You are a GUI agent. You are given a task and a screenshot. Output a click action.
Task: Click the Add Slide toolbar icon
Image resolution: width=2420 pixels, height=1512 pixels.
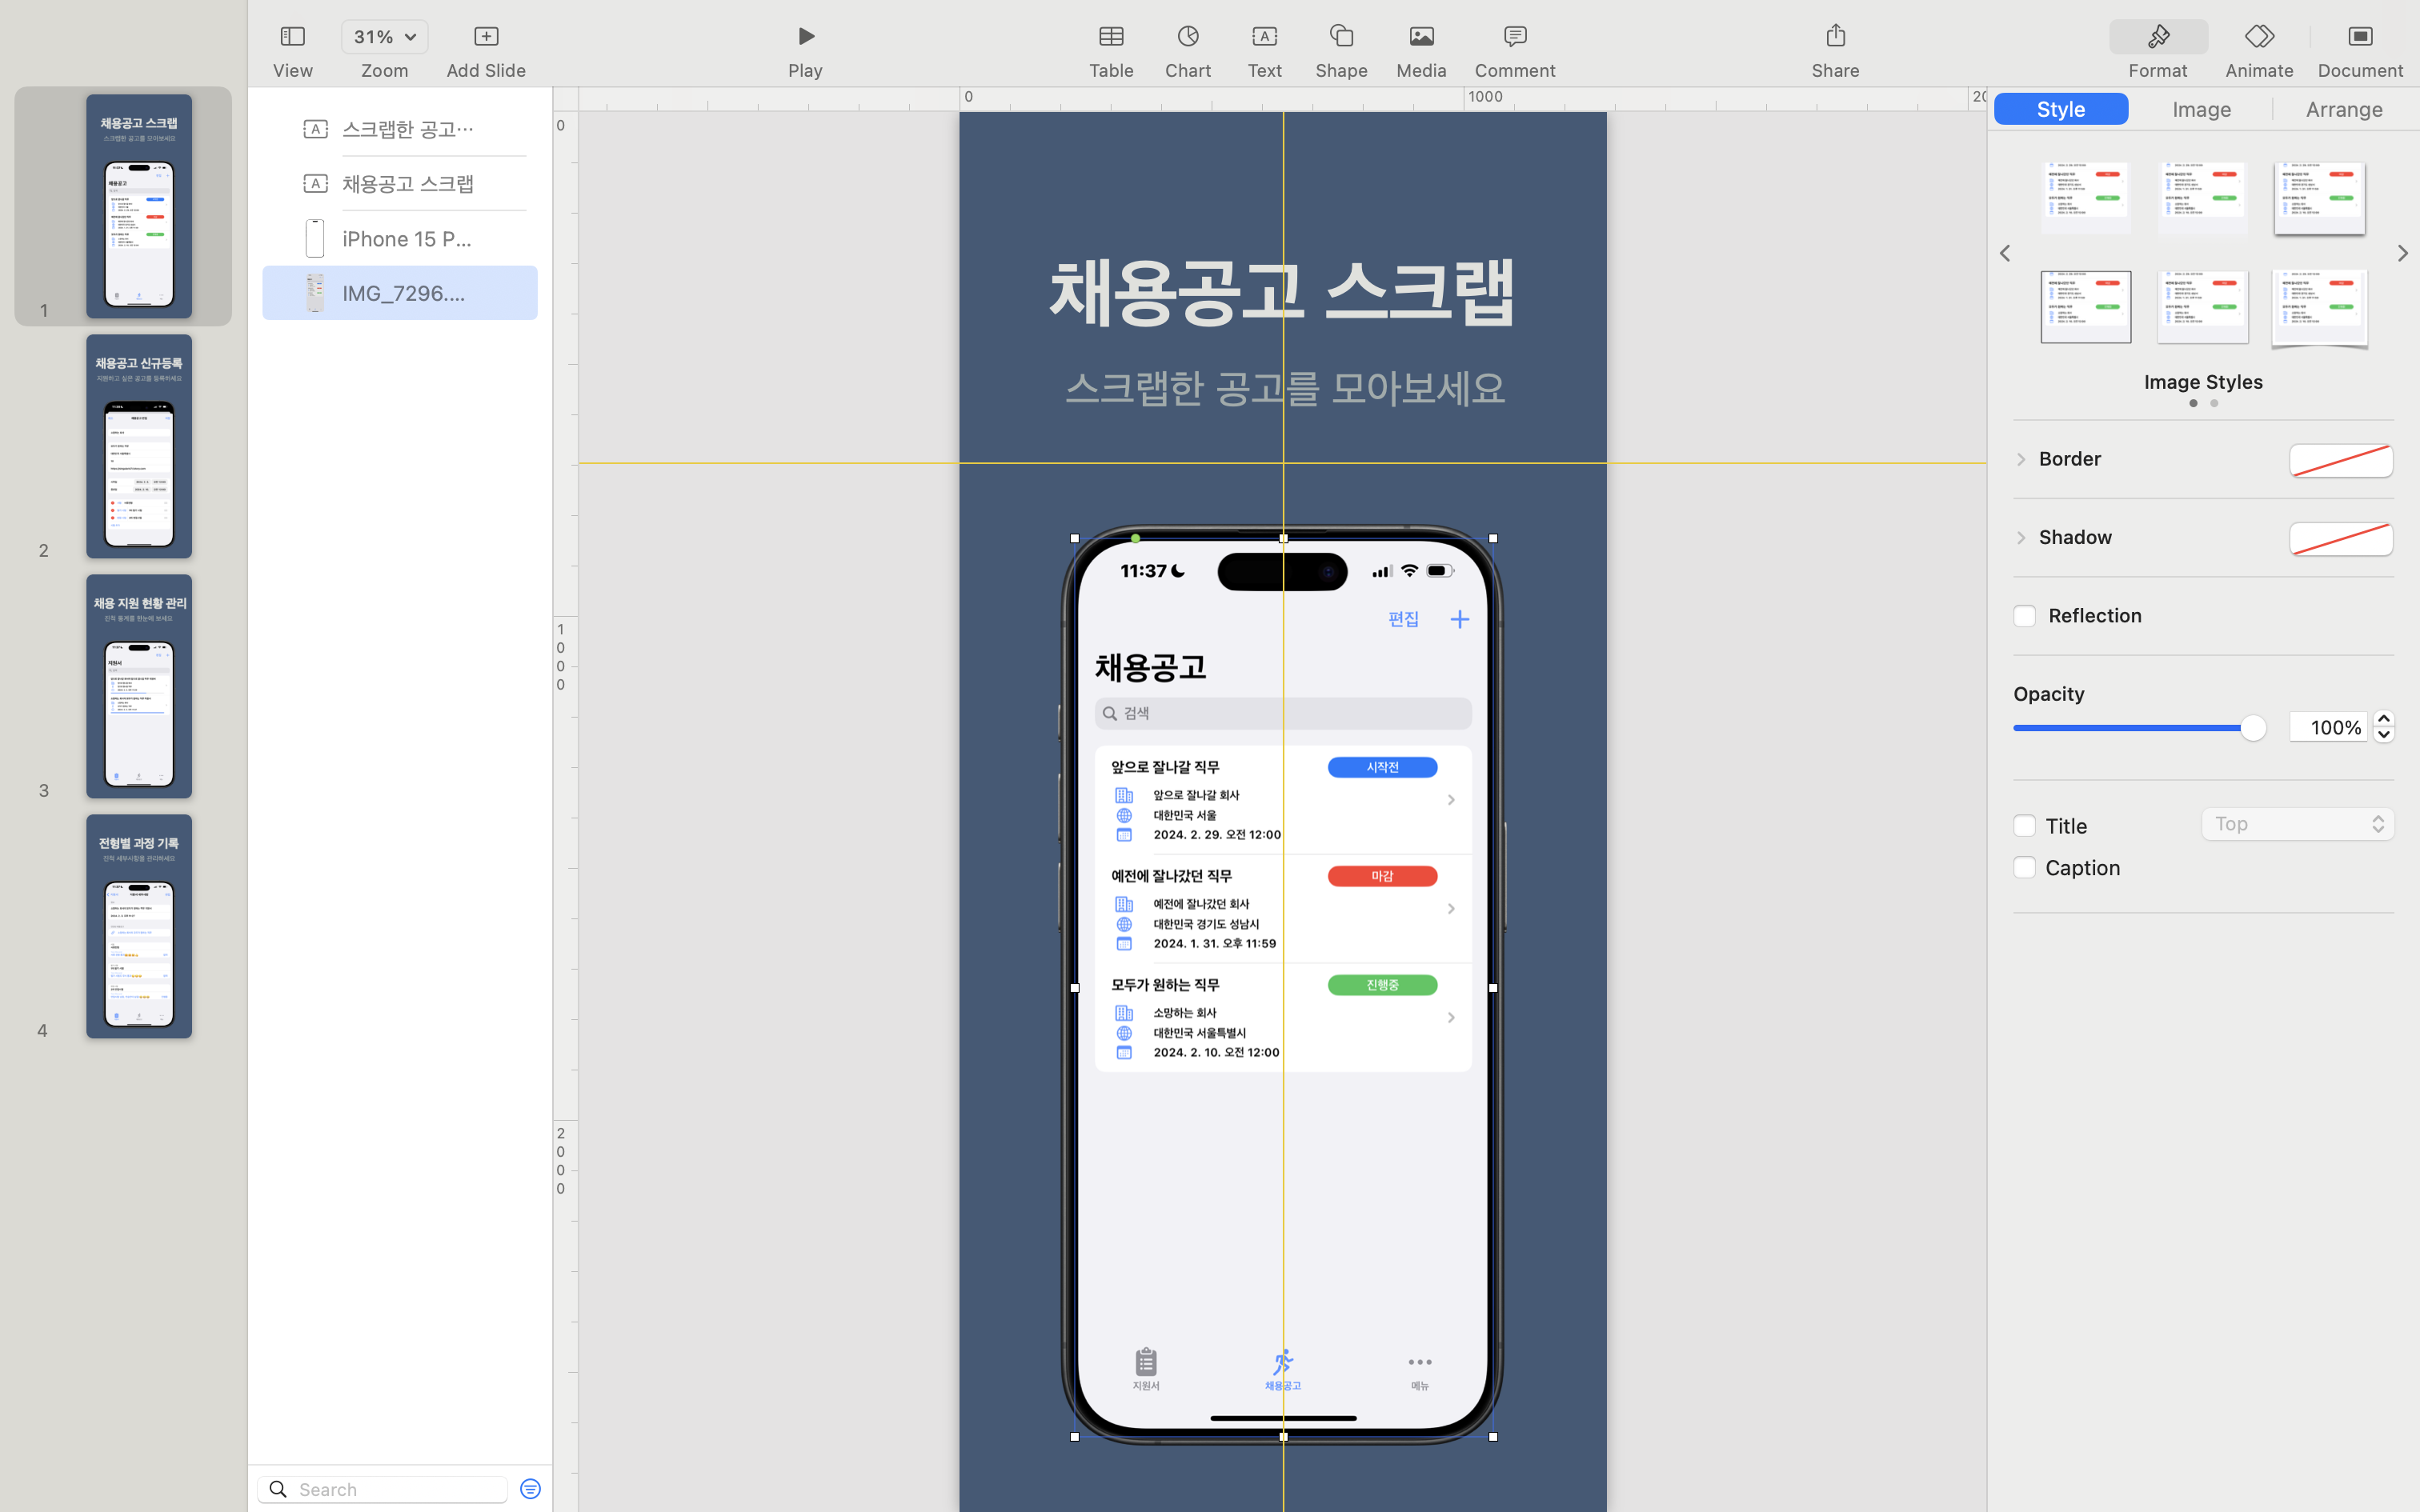pyautogui.click(x=486, y=37)
